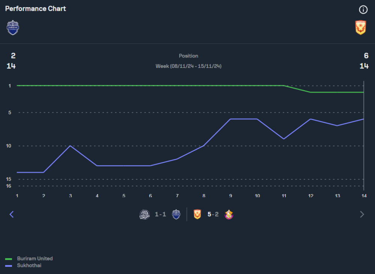
Task: Open the 1-1 match result
Action: (160, 214)
